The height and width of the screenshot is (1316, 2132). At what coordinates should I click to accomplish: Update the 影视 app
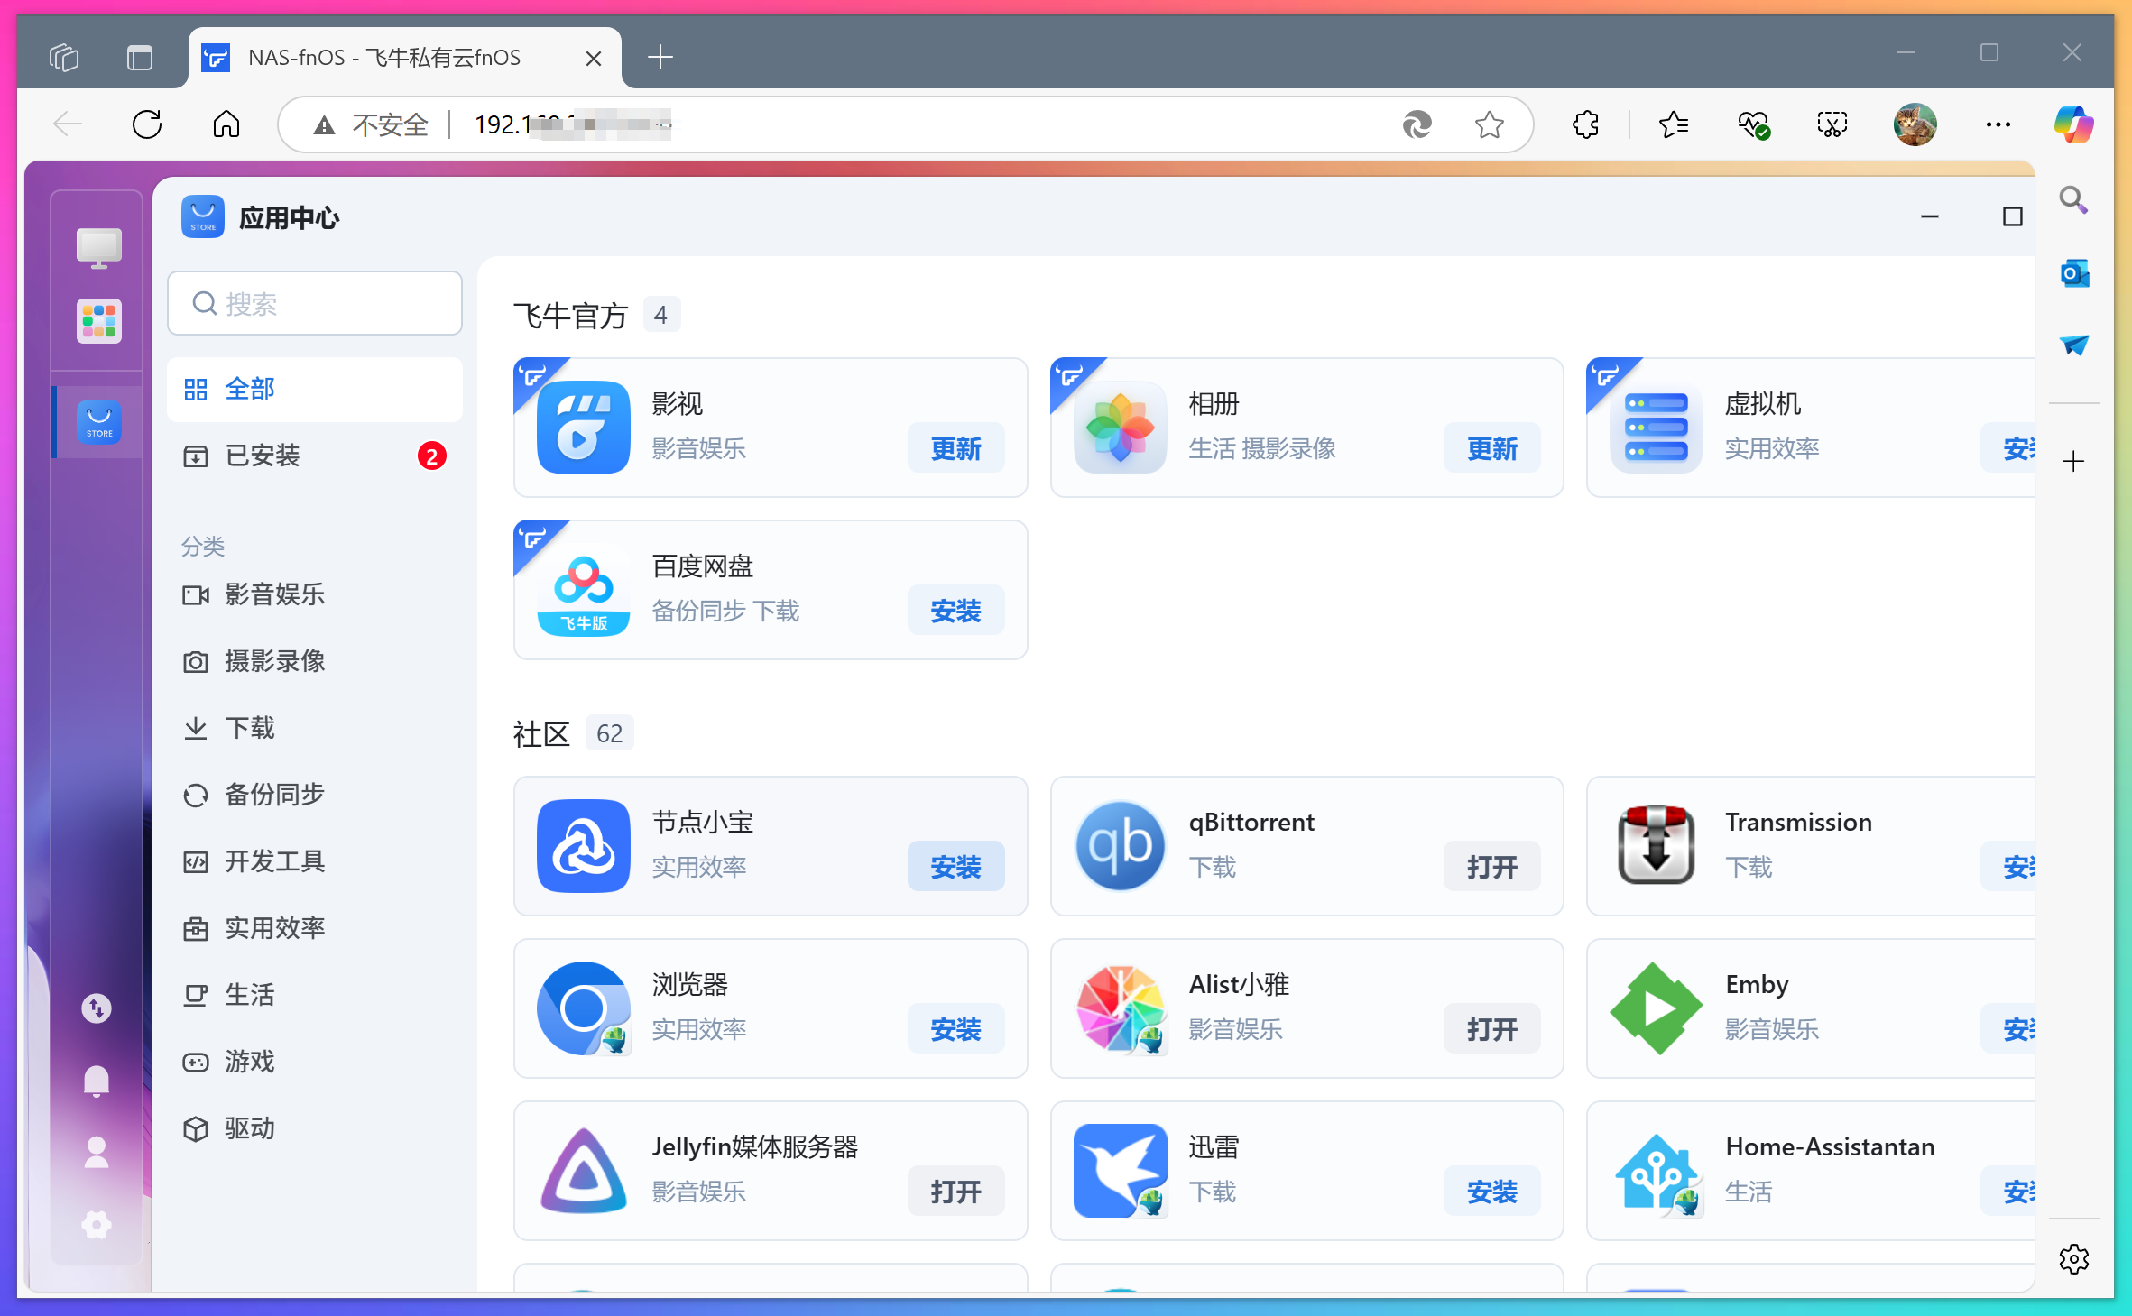click(x=955, y=448)
